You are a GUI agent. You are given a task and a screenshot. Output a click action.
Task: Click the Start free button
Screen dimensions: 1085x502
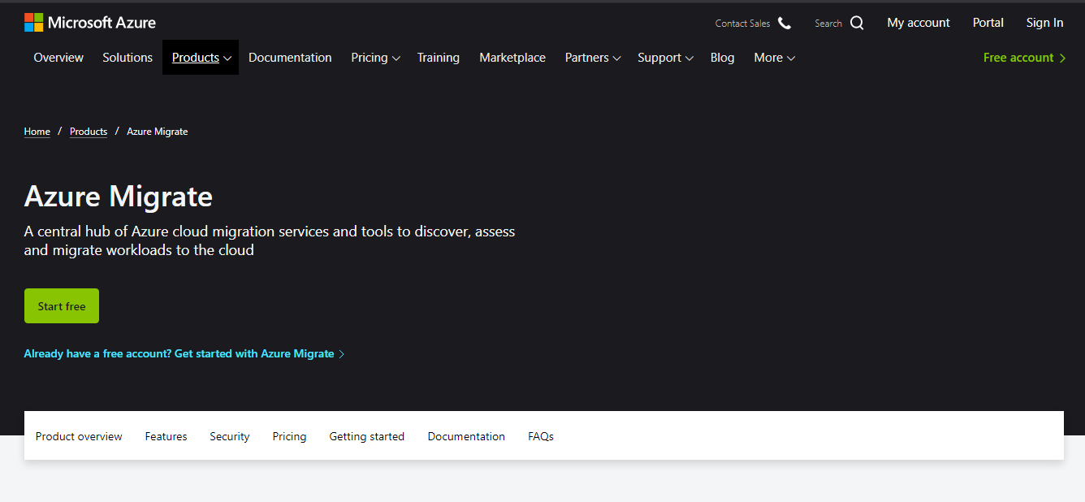tap(62, 306)
